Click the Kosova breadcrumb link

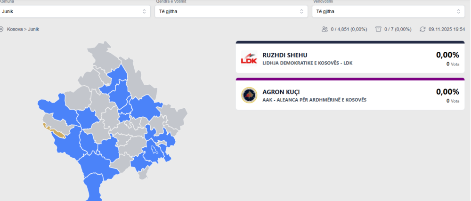coord(15,29)
